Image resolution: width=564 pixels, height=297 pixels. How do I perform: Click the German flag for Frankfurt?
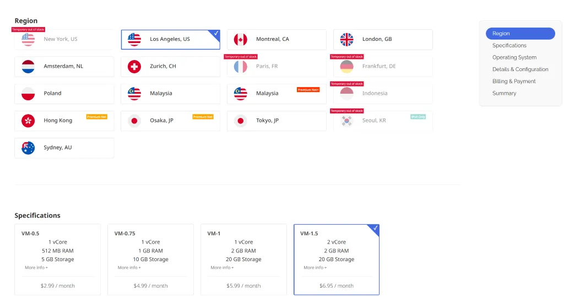(x=347, y=67)
